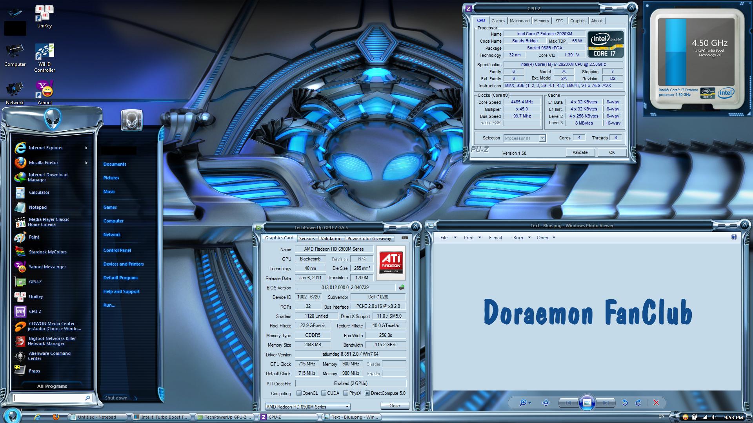The height and width of the screenshot is (423, 753).
Task: Open Bigfoot Networks Killer Network Manager
Action: point(52,341)
